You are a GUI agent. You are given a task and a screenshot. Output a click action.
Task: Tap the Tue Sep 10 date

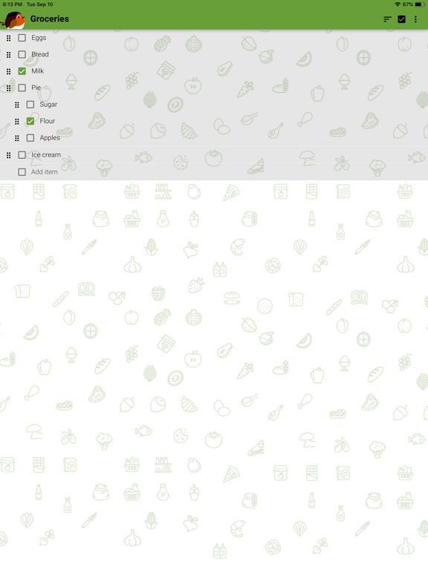(x=39, y=4)
